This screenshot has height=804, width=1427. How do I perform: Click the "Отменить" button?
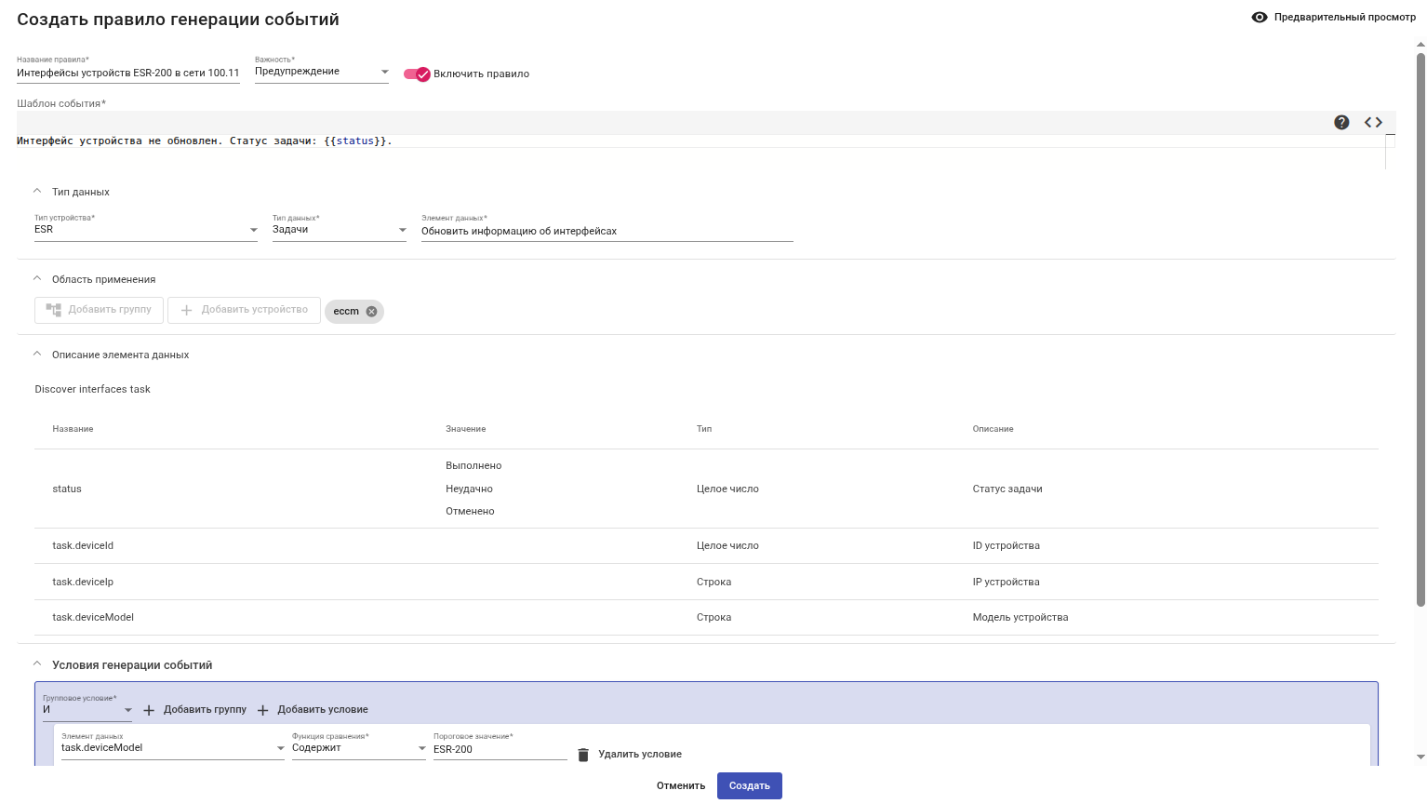pos(681,786)
